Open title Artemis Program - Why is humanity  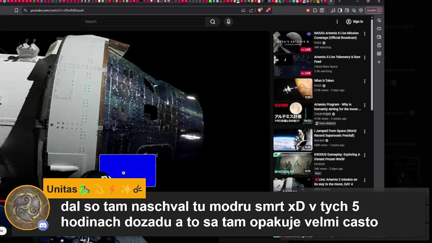coord(337,107)
